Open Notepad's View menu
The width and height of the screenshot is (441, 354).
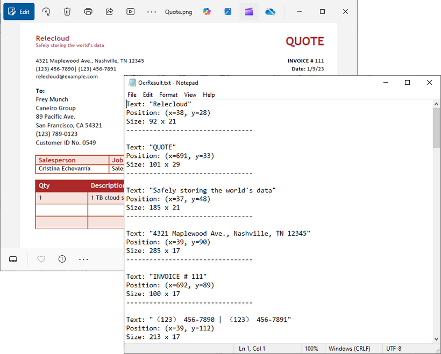[x=190, y=95]
